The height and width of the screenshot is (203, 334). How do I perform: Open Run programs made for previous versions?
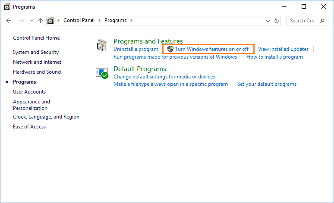pyautogui.click(x=175, y=57)
